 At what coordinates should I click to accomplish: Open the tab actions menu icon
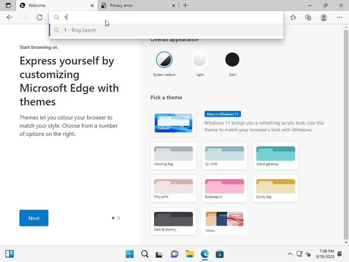[8, 5]
